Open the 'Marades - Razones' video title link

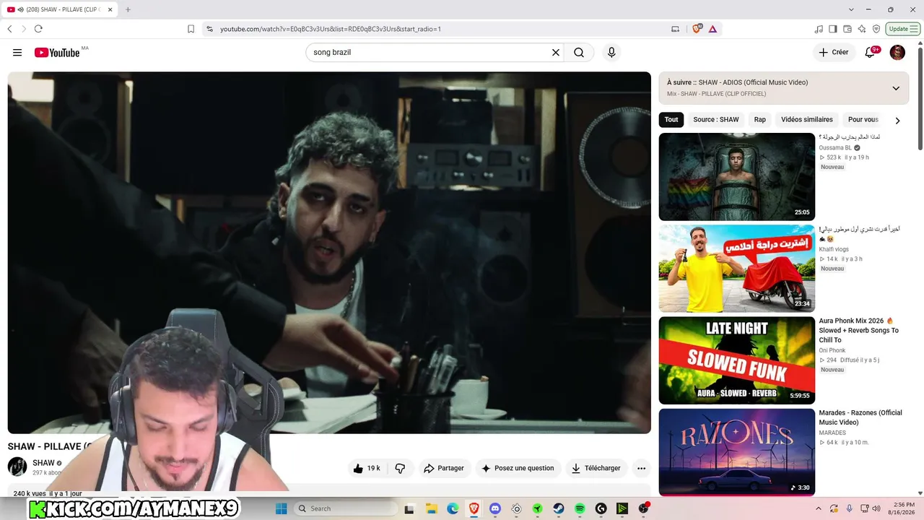(x=860, y=417)
